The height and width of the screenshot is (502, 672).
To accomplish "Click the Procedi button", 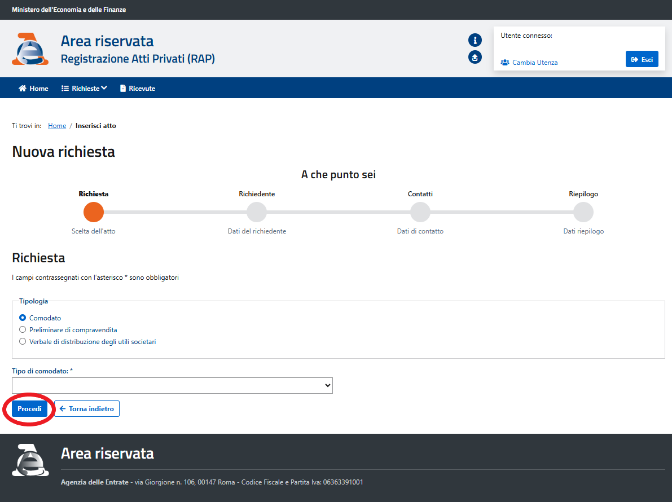I will 29,408.
